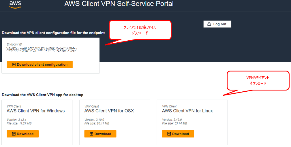Click the 'Version: 3.10.0' text

[x=94, y=120]
